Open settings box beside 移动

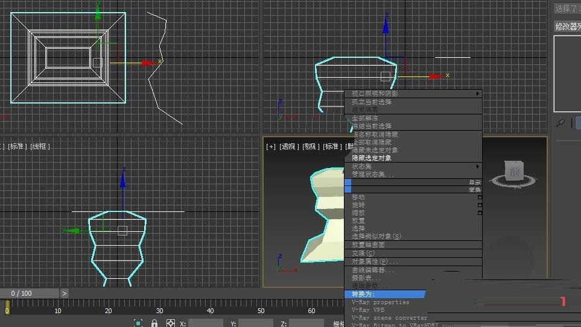pos(480,198)
